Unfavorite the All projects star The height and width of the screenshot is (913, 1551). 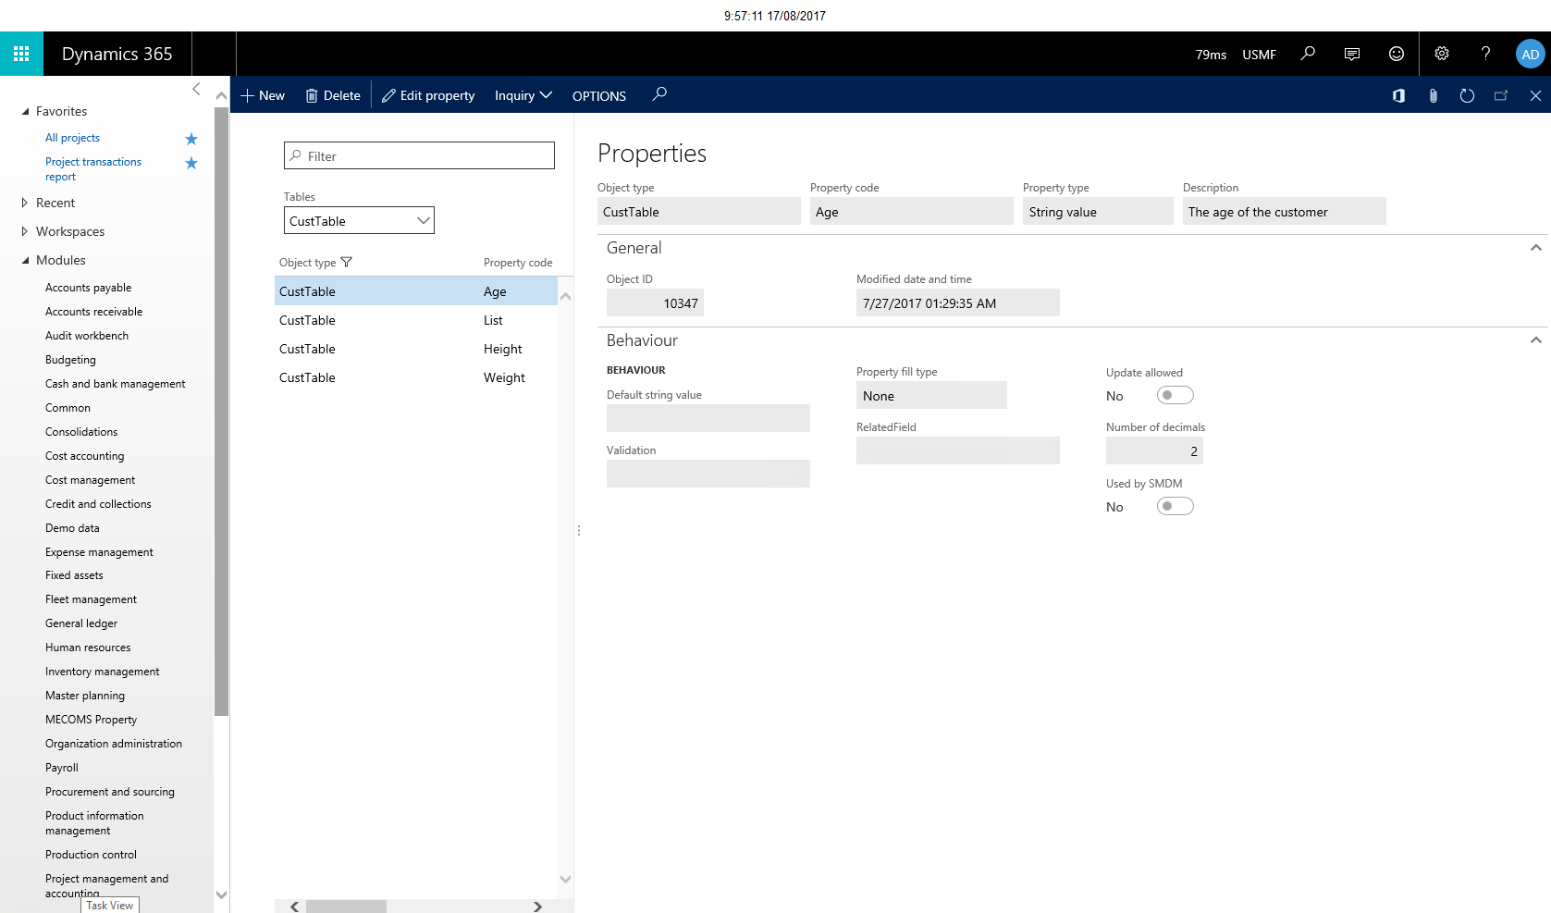(x=191, y=139)
